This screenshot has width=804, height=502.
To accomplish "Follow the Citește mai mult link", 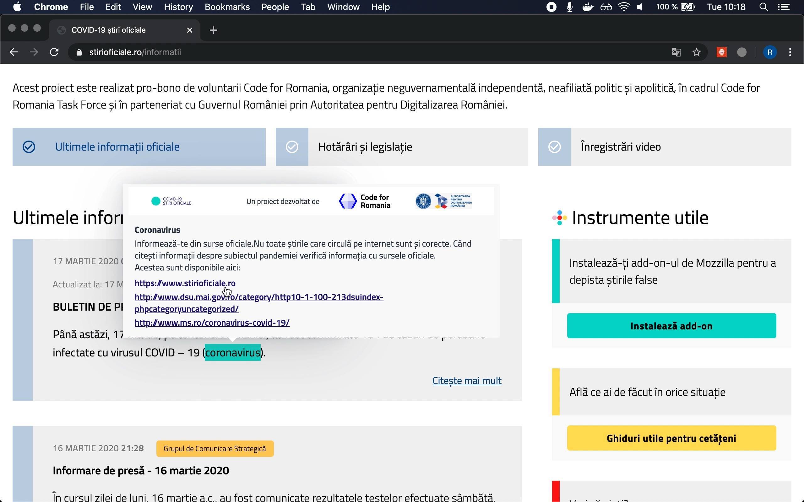I will (x=467, y=381).
